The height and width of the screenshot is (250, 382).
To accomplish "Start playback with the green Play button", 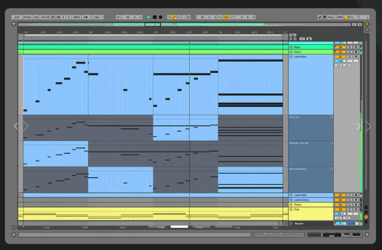I will (149, 17).
